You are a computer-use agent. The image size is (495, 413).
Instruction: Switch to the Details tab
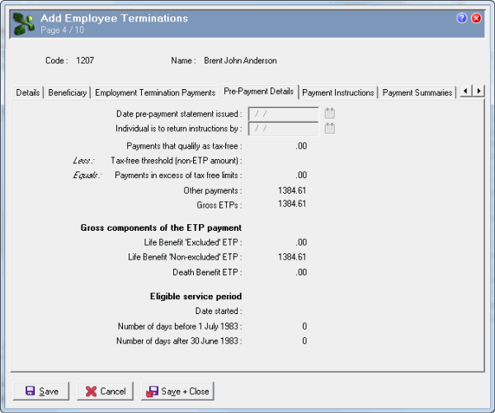[28, 93]
